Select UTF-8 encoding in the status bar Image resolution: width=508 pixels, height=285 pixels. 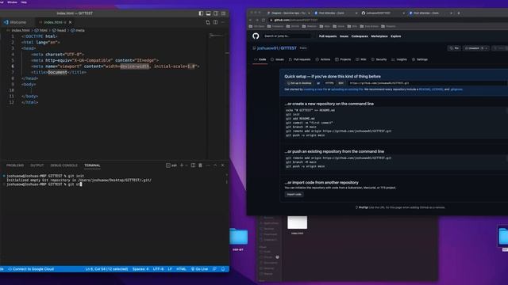click(158, 269)
